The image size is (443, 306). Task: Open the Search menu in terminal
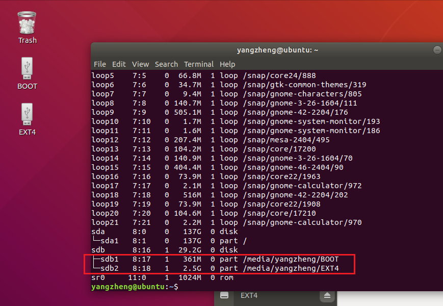[166, 64]
